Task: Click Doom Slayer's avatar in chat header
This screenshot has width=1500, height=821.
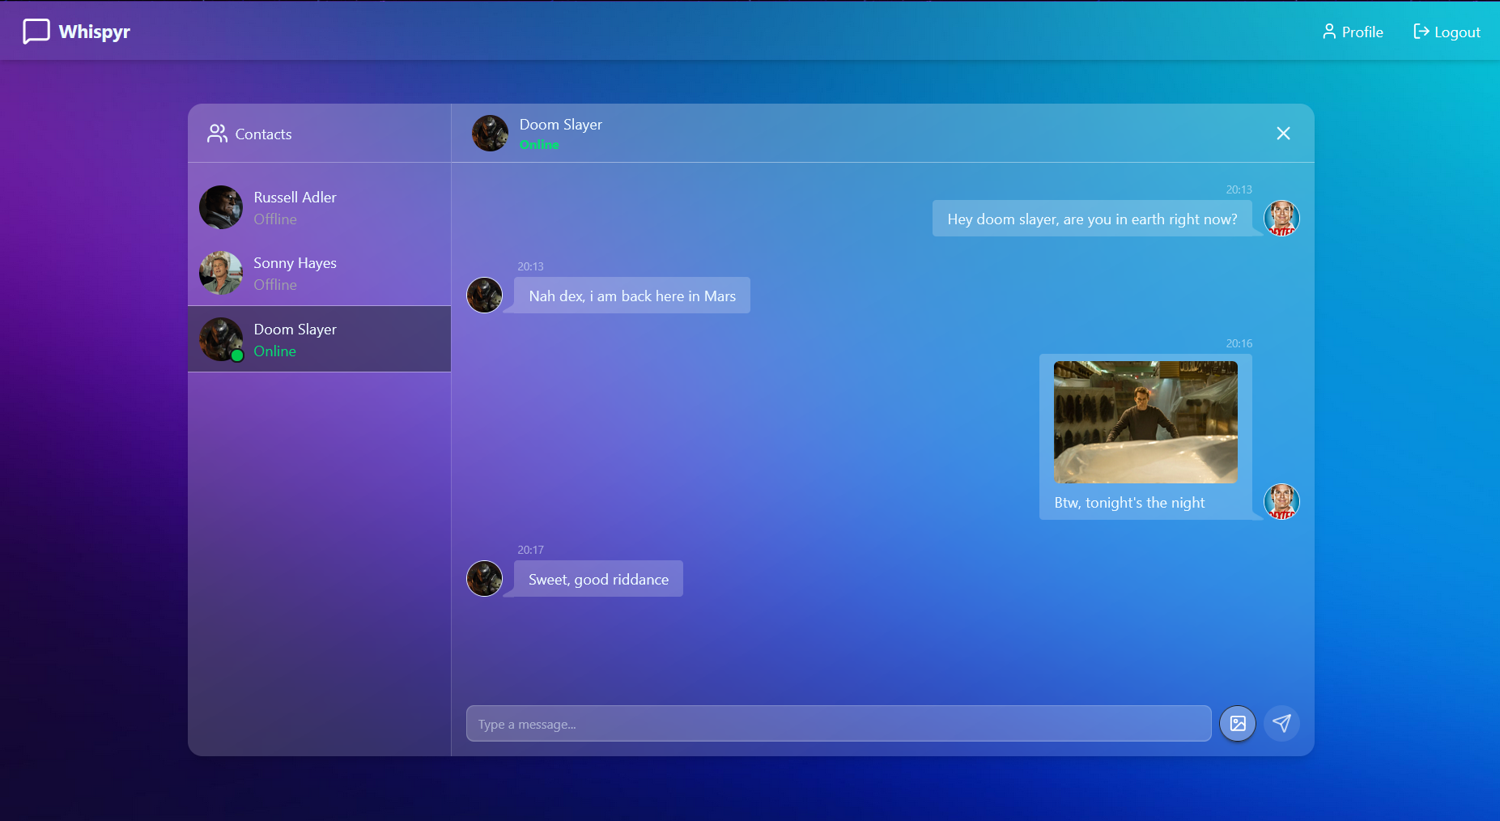Action: (490, 134)
